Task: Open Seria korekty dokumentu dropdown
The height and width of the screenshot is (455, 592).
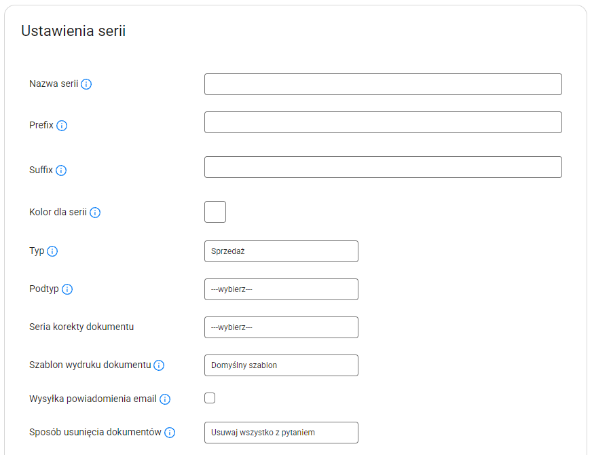Action: point(281,327)
